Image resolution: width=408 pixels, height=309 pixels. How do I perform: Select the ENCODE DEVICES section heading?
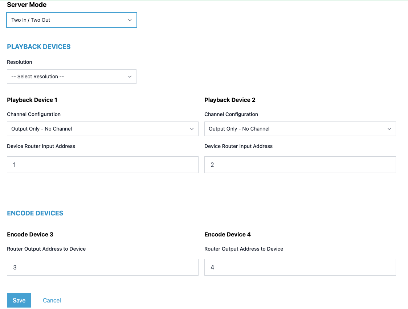coord(35,213)
